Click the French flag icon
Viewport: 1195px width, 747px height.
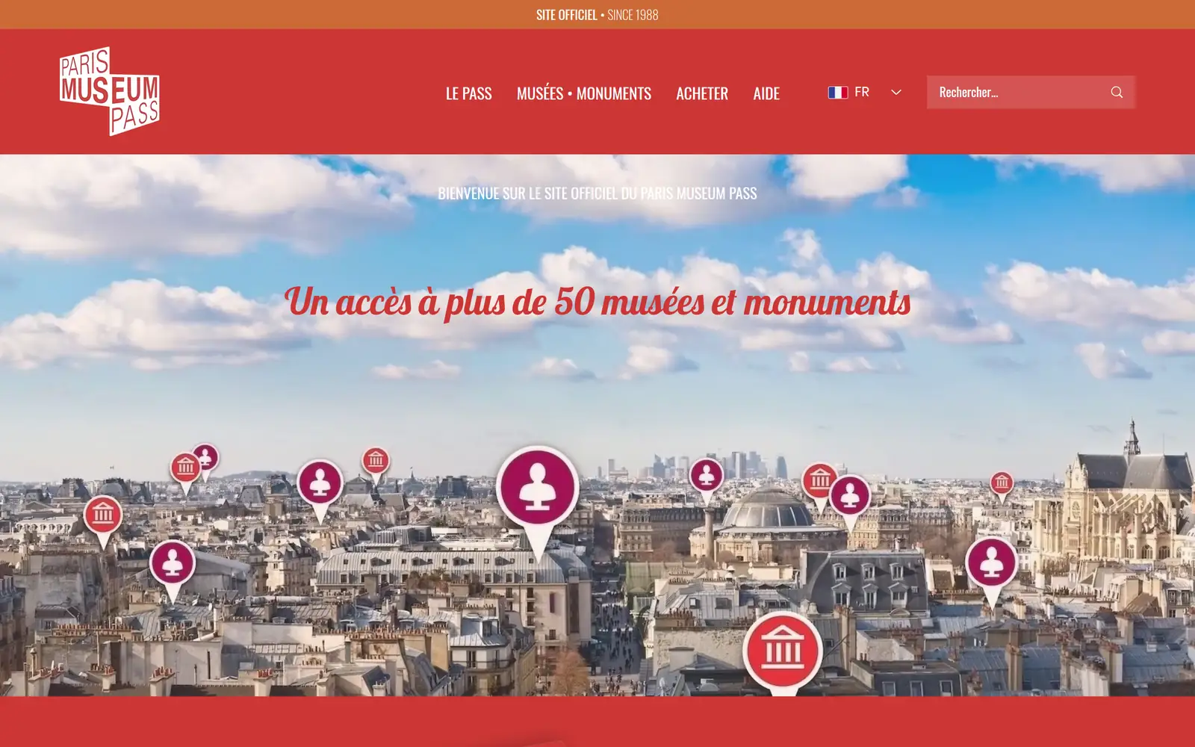pyautogui.click(x=837, y=93)
